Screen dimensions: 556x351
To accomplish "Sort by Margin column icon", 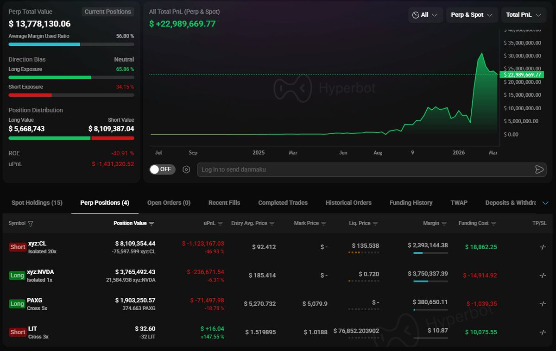I will point(444,224).
